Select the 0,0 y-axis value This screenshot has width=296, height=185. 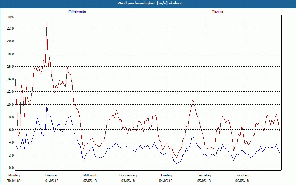(x=11, y=168)
